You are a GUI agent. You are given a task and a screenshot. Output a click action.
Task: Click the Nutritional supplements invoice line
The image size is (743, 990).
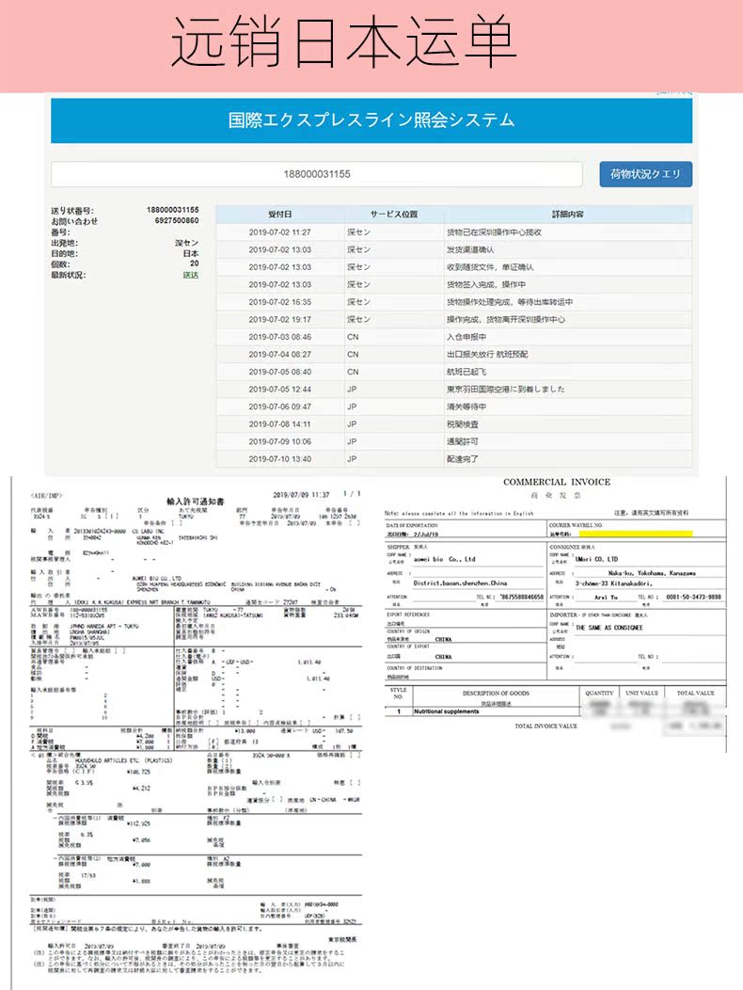tap(447, 711)
